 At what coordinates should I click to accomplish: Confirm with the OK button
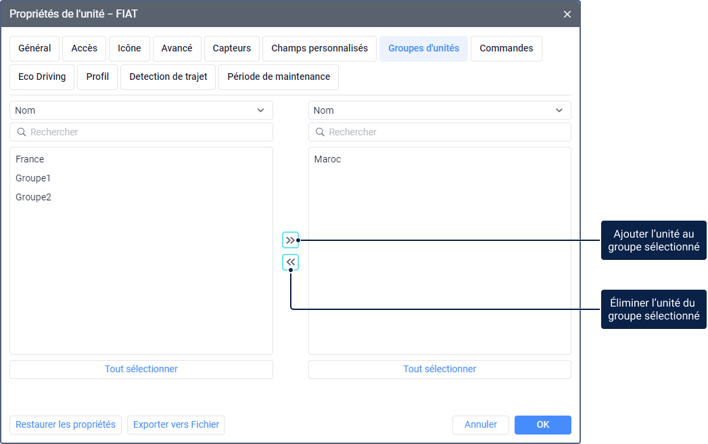[x=542, y=425]
